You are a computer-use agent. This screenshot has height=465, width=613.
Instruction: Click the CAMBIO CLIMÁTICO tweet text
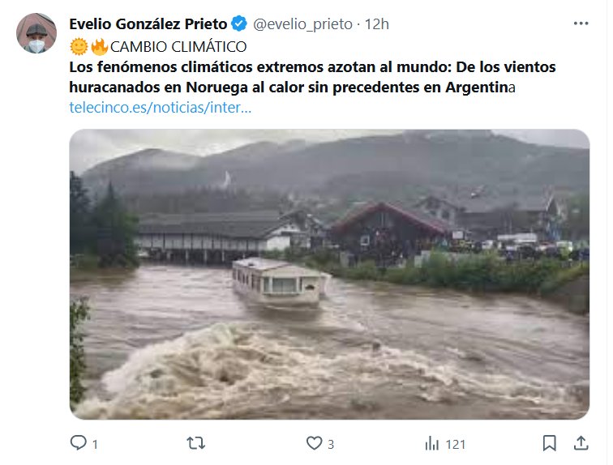178,47
